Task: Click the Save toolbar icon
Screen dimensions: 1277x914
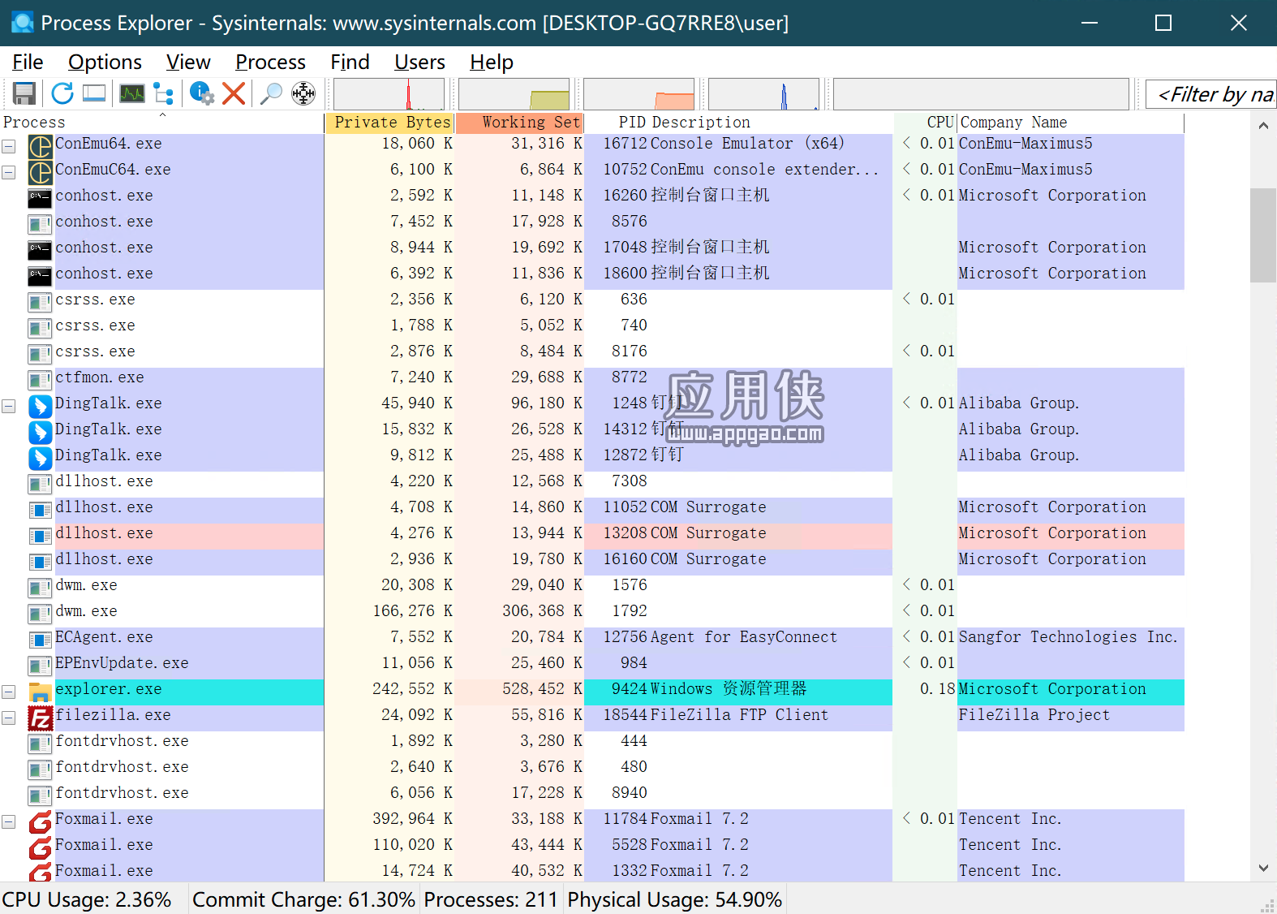Action: (24, 93)
